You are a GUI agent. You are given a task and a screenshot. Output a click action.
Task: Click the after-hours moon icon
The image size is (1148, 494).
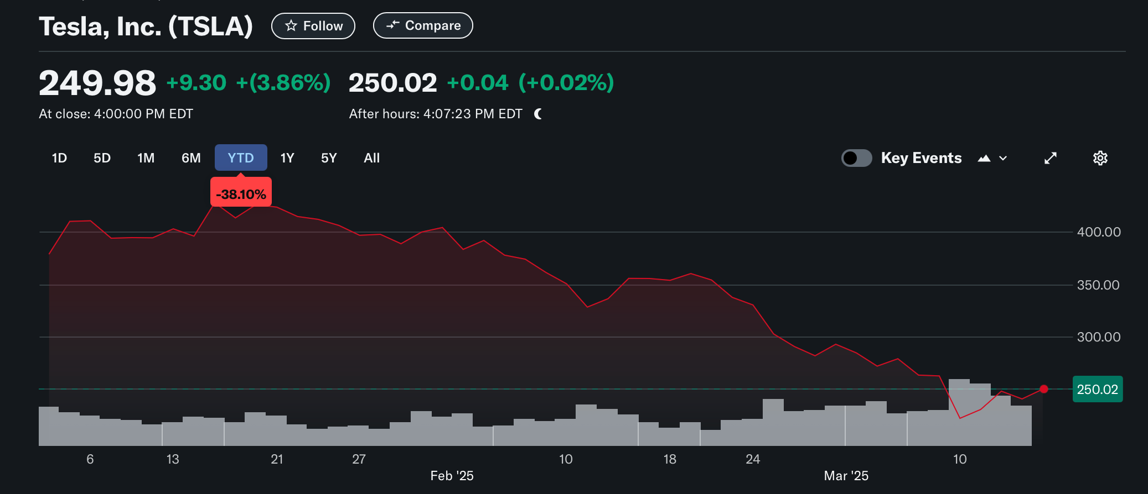pos(538,114)
